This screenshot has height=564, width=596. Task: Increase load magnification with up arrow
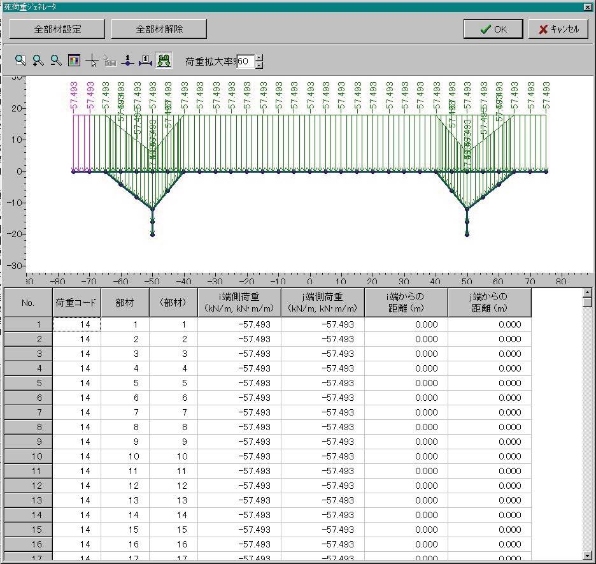[259, 58]
